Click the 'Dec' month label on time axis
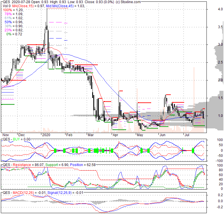The width and height of the screenshot is (224, 214). tap(22, 135)
